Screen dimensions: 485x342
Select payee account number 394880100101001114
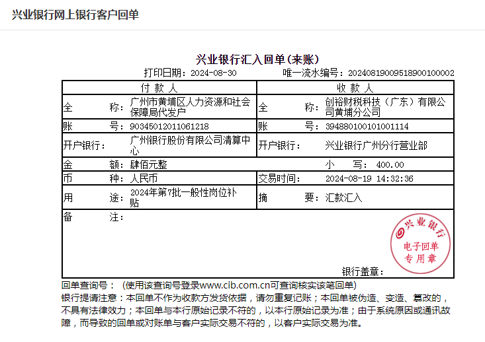(x=367, y=126)
